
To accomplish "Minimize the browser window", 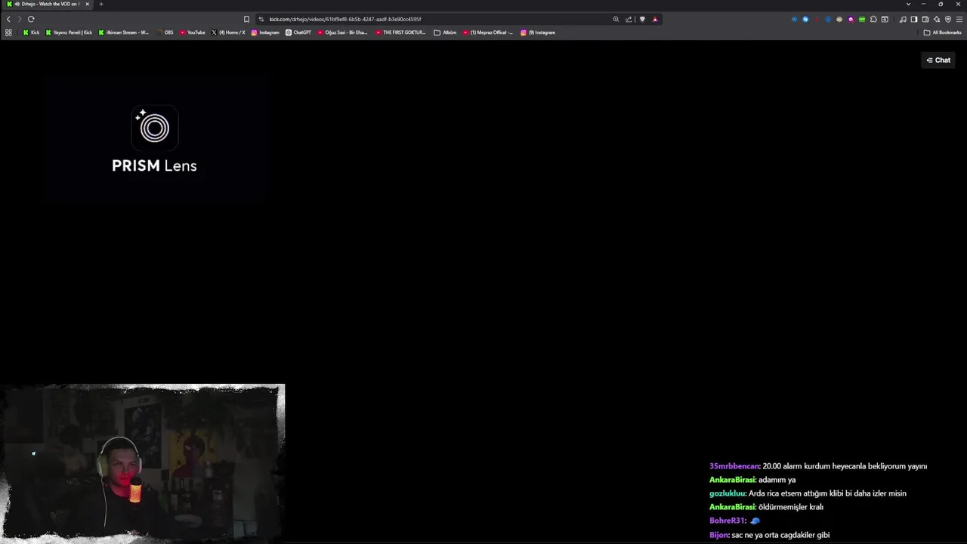I will click(923, 4).
